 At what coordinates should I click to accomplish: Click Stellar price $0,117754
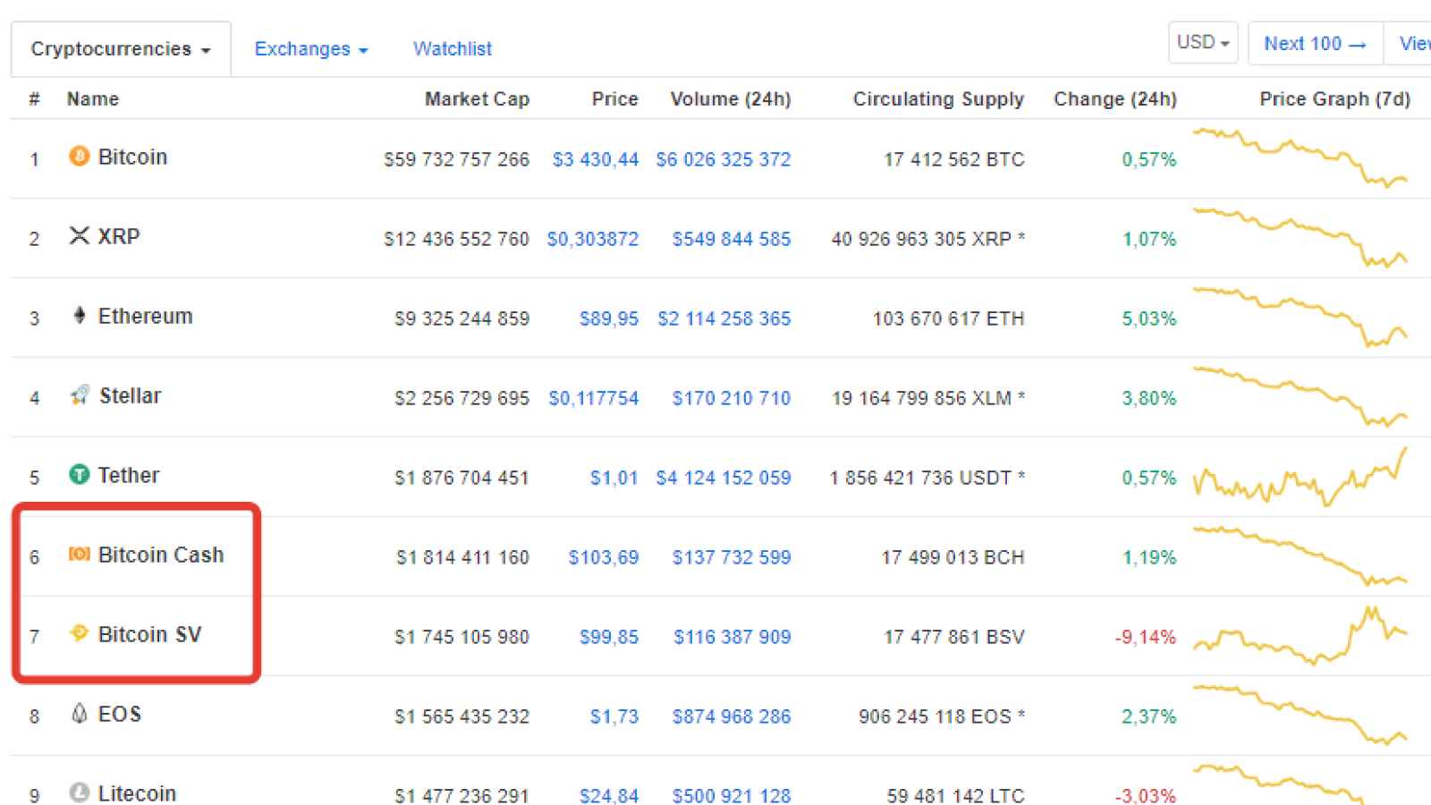[594, 399]
